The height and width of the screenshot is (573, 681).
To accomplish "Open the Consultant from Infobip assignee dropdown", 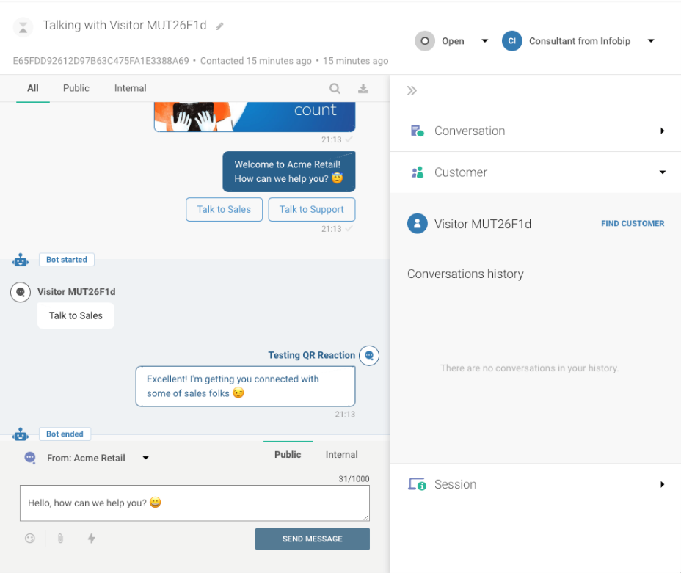I will pos(650,41).
